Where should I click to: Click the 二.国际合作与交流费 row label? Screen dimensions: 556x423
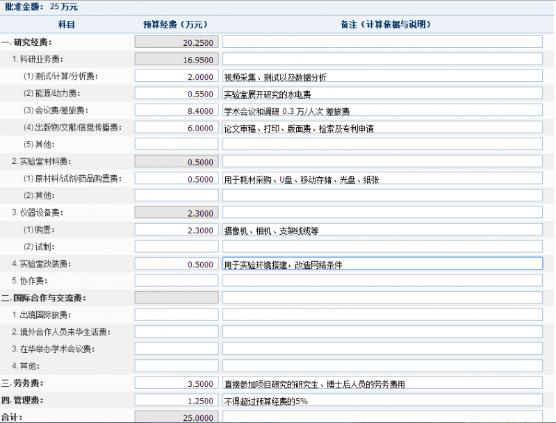click(x=44, y=298)
